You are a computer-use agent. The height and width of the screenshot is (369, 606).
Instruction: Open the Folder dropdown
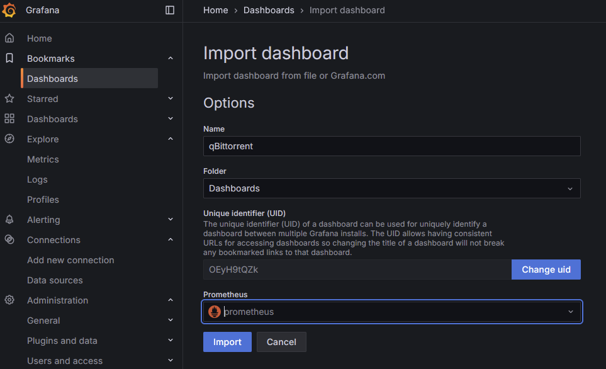[x=391, y=188]
